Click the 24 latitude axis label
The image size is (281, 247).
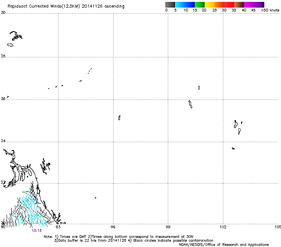pyautogui.click(x=3, y=141)
